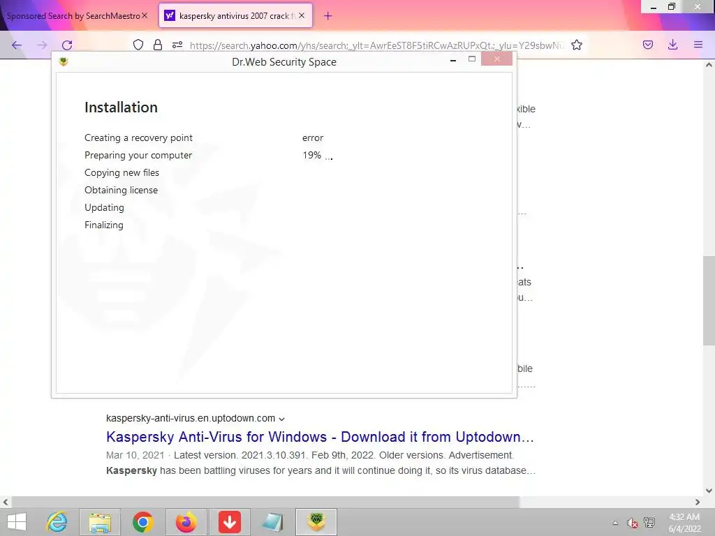Click the "Preparing your computer" step

tap(138, 156)
